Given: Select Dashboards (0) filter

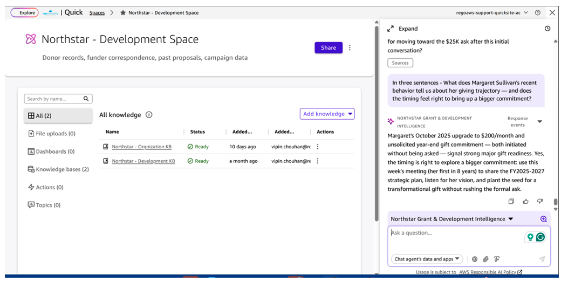Looking at the screenshot, I should [51, 152].
